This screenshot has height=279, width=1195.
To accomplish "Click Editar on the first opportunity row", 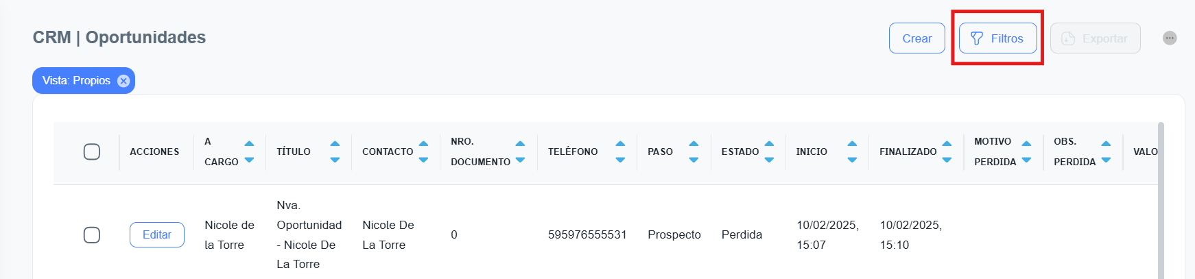I will [x=157, y=235].
